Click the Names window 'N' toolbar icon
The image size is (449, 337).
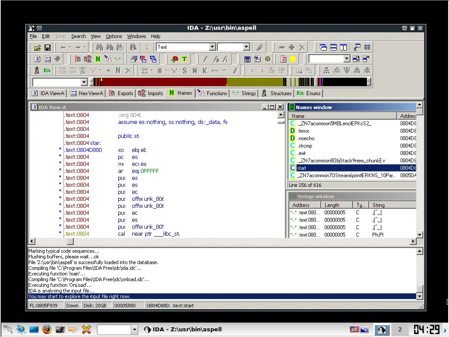(98, 59)
